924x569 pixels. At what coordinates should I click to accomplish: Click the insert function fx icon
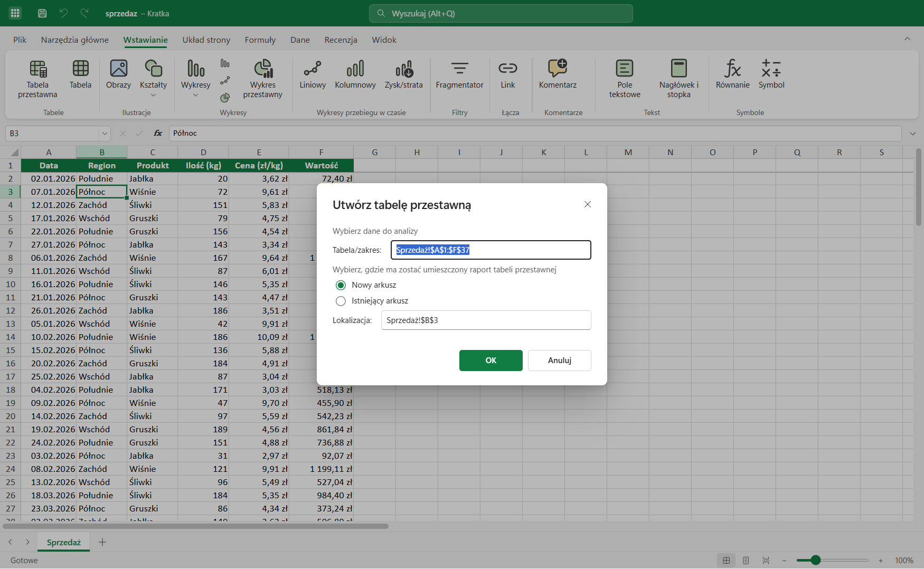(158, 134)
